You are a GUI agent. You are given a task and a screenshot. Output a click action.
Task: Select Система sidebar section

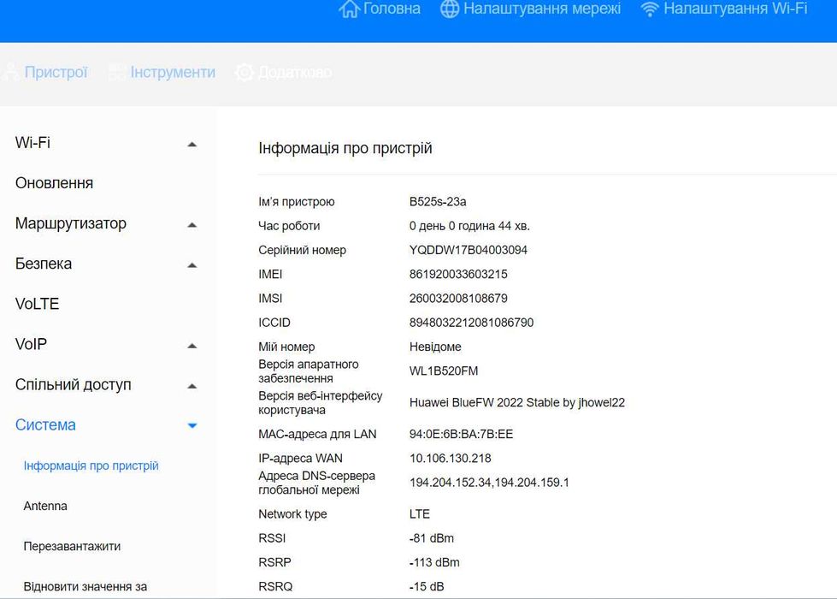coord(45,424)
